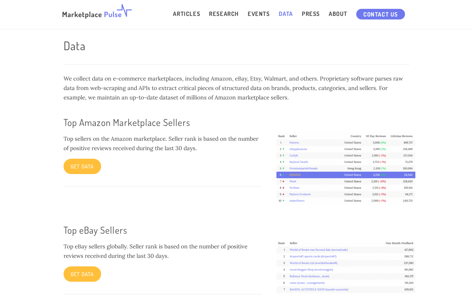
Task: Click the PremiumpartsWhosale seller link
Action: (303, 168)
